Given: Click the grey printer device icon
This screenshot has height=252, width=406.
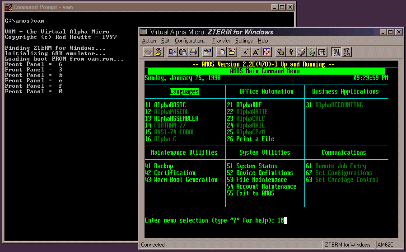Looking at the screenshot, I should (301, 52).
